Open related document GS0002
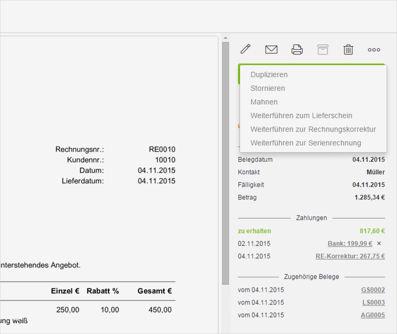Screen dimensions: 397x334 pyautogui.click(x=373, y=290)
